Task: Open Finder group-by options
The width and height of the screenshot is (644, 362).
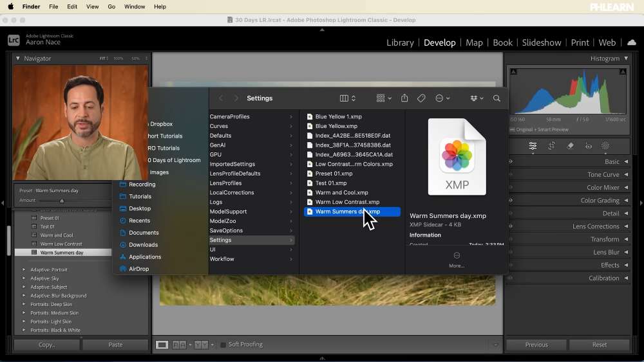Action: 384,98
